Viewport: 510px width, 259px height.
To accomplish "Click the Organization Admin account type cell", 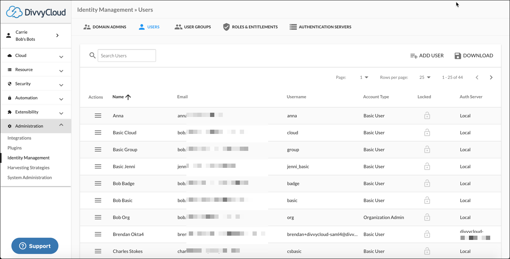I will [x=384, y=217].
